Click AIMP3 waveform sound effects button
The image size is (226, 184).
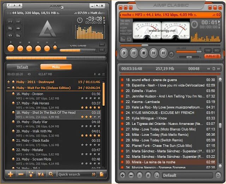(x=18, y=28)
